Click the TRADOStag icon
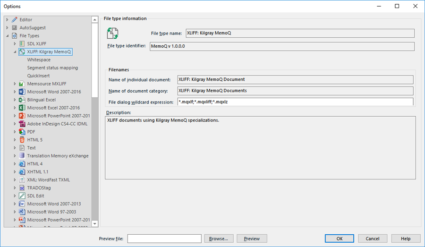This screenshot has width=425, height=247. coord(22,187)
